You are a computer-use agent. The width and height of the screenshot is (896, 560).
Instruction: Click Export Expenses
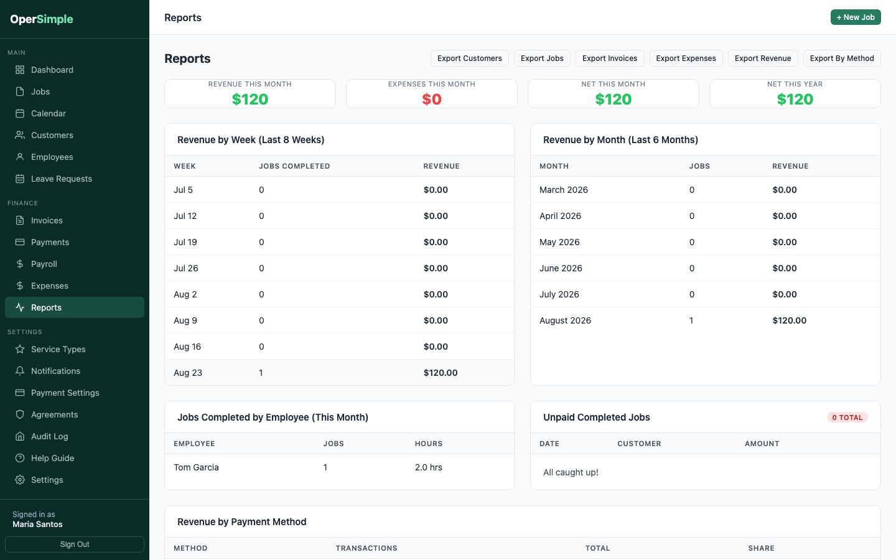[x=686, y=58]
